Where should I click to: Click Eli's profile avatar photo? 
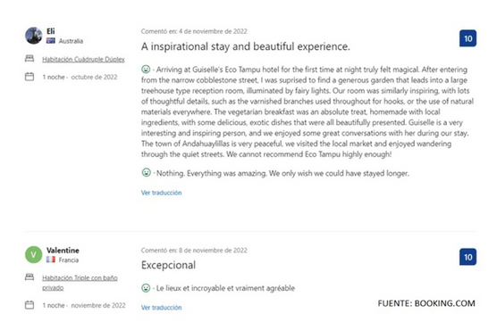34,36
